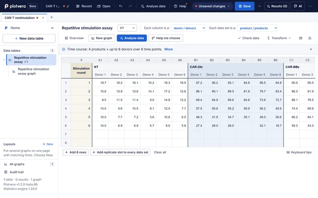Click the New layout link
The image size is (318, 198).
click(48, 144)
